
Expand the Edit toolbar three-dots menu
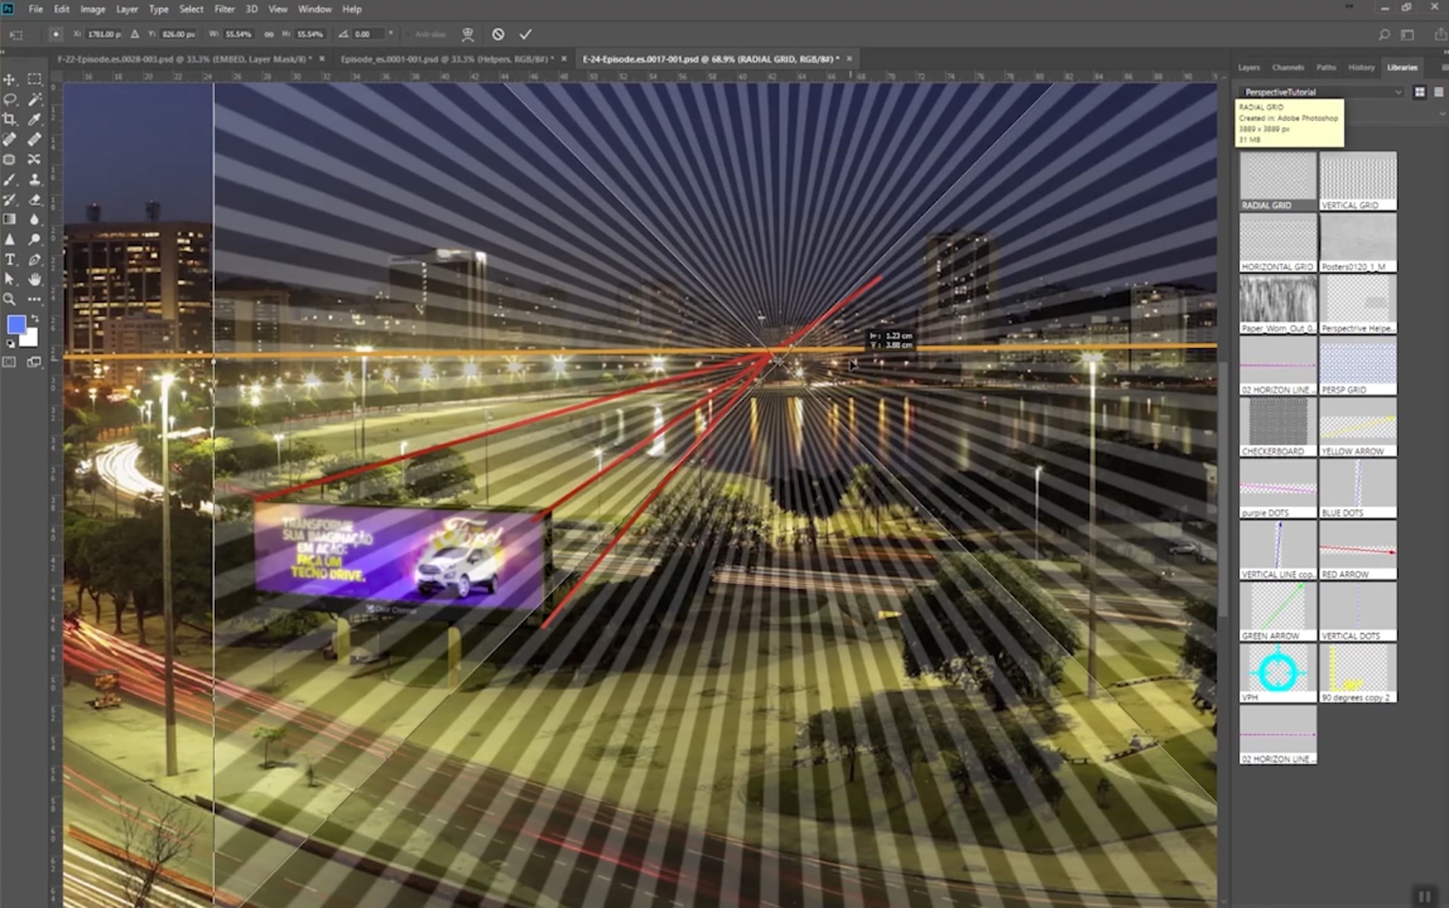34,299
